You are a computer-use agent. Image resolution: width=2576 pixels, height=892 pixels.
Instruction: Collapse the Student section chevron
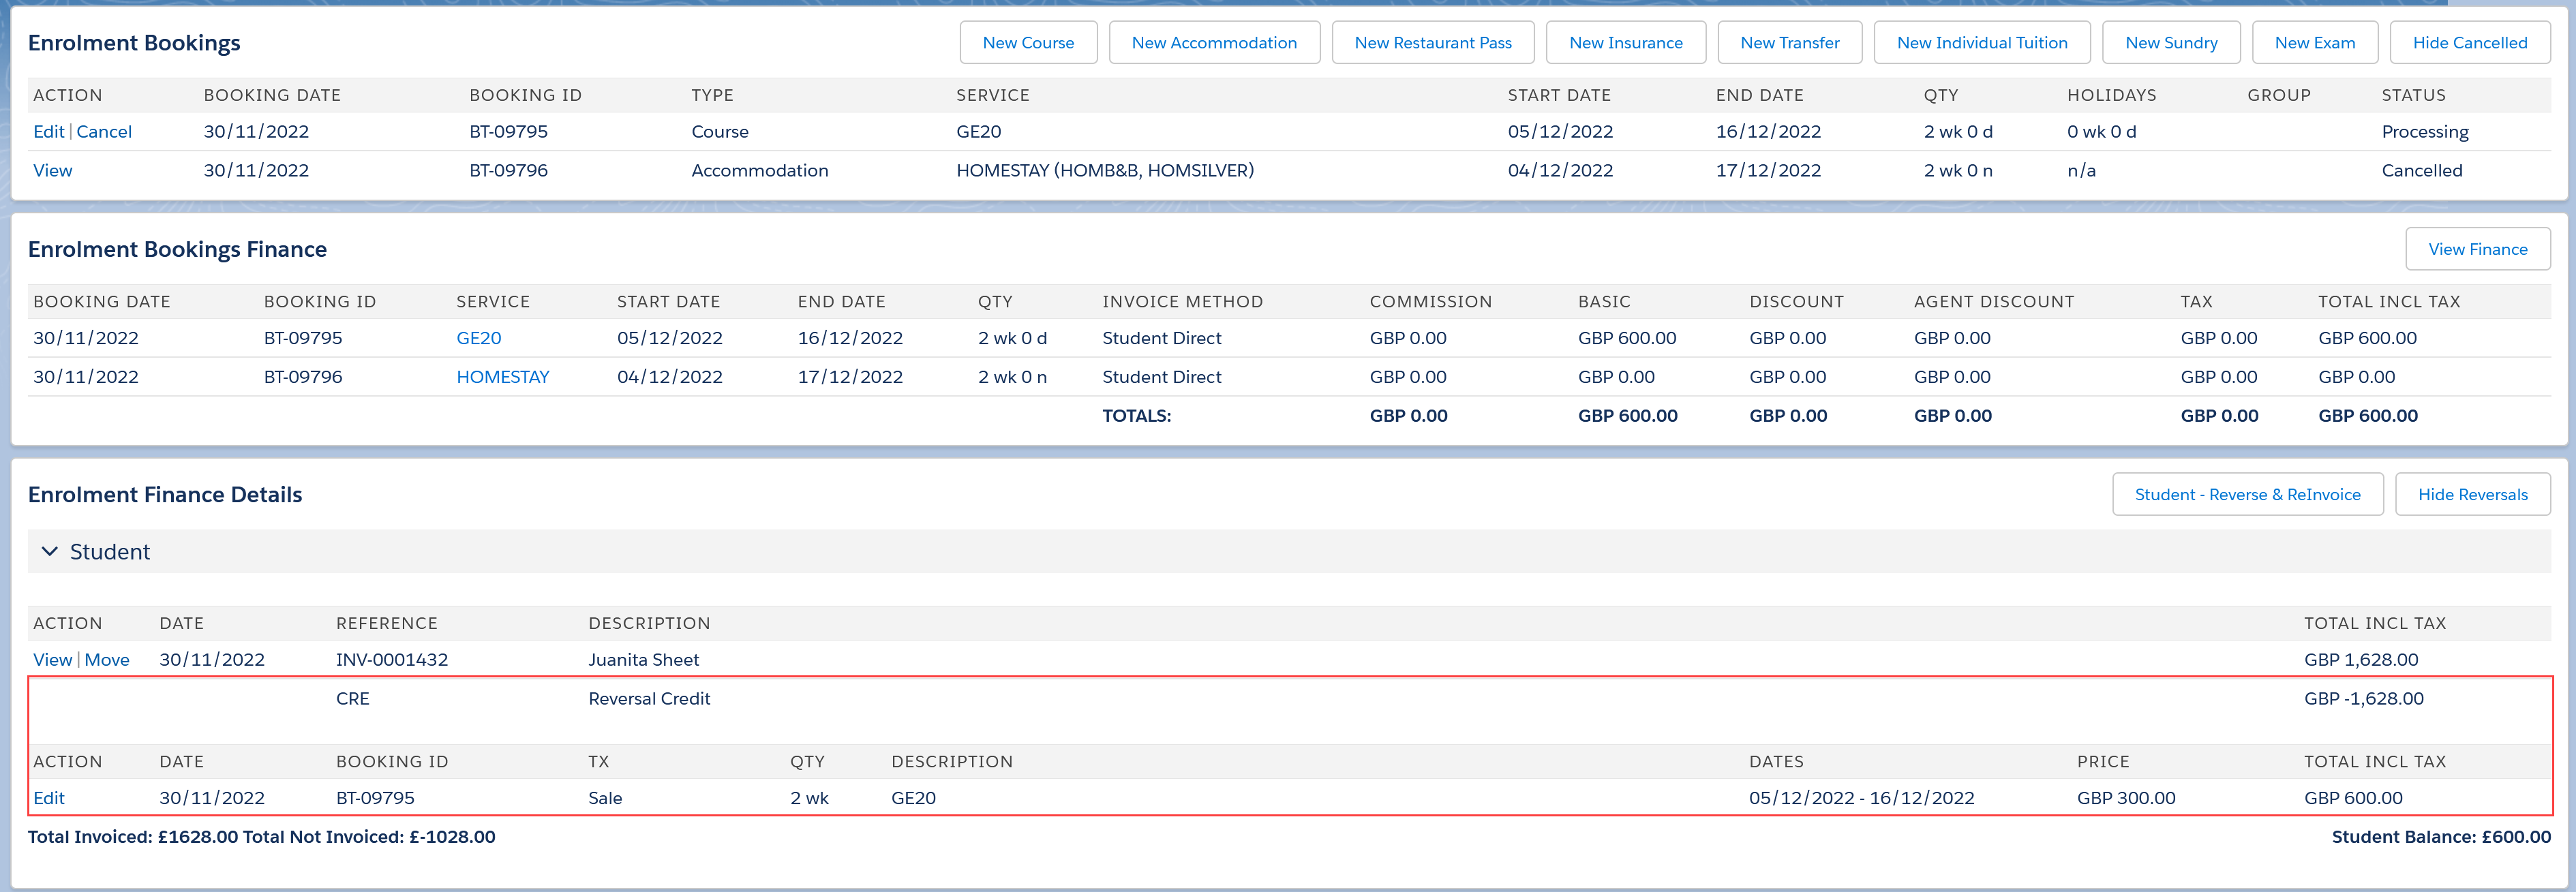49,551
